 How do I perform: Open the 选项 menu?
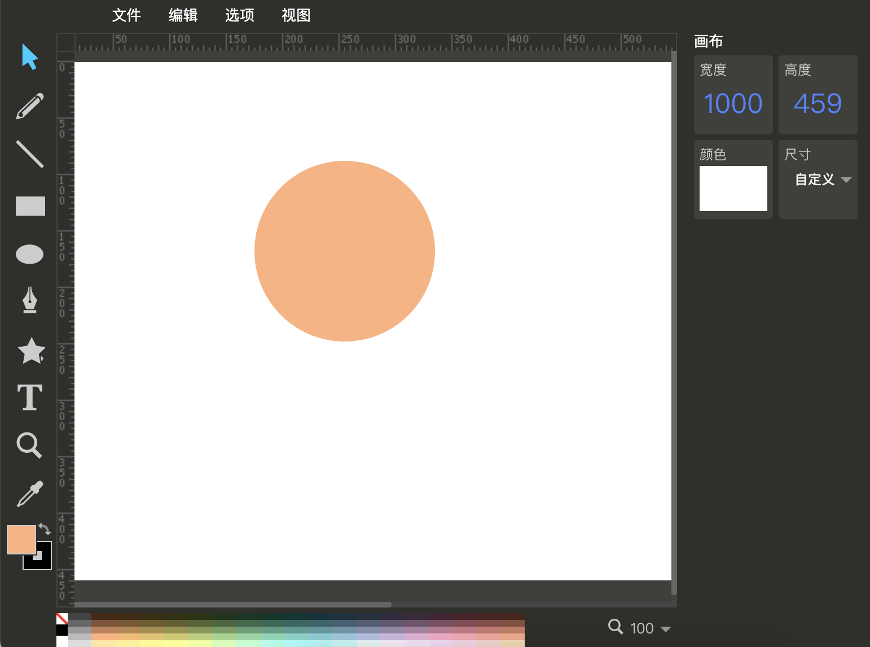(239, 15)
